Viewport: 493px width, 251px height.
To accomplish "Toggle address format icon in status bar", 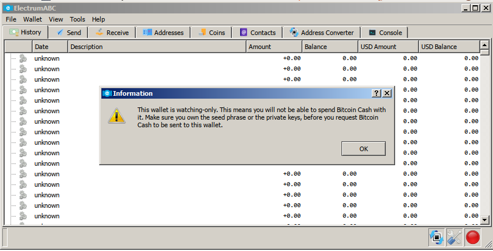I will [x=436, y=237].
